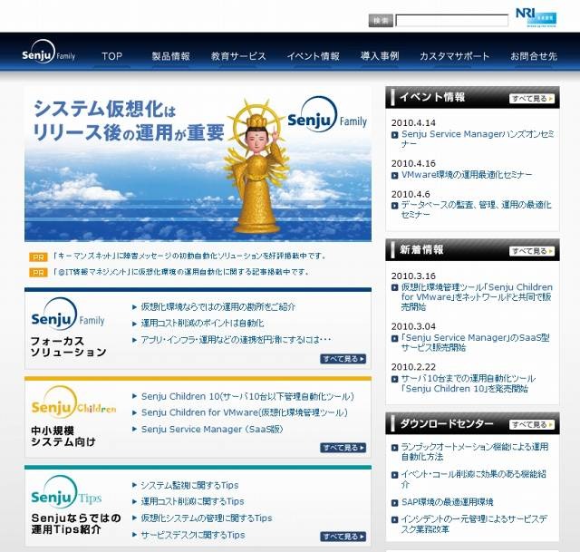Click the Senju Tips logo

(x=66, y=492)
